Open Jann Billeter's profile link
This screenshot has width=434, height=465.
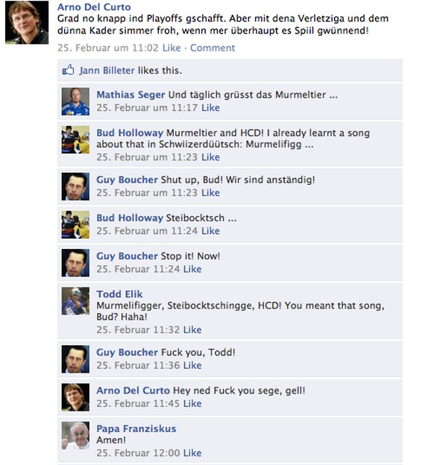[x=107, y=70]
